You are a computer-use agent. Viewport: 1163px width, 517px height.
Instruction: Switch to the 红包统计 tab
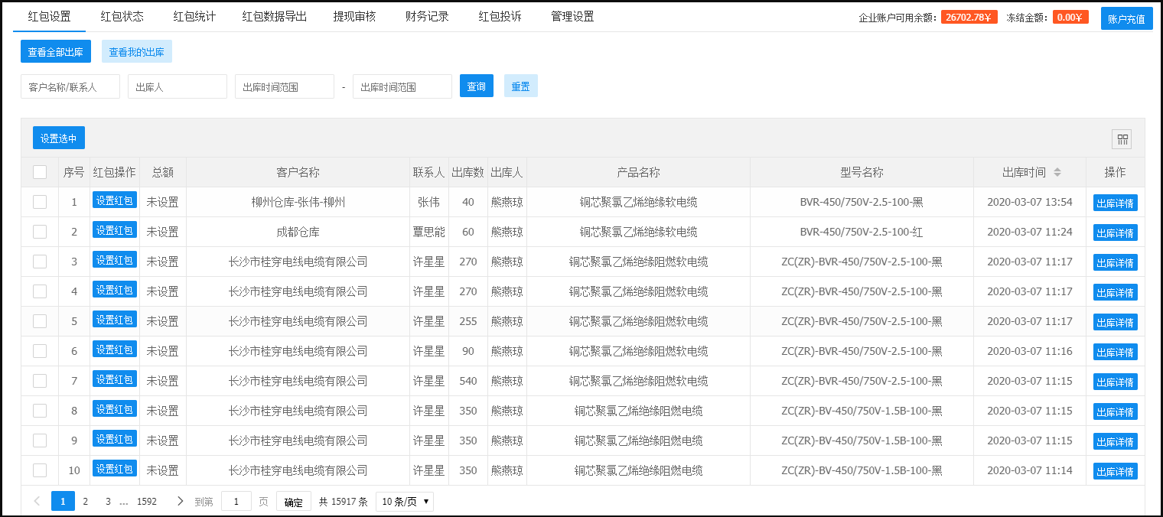[194, 17]
